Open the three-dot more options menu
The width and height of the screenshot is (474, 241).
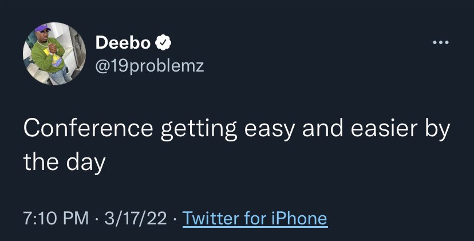click(441, 43)
